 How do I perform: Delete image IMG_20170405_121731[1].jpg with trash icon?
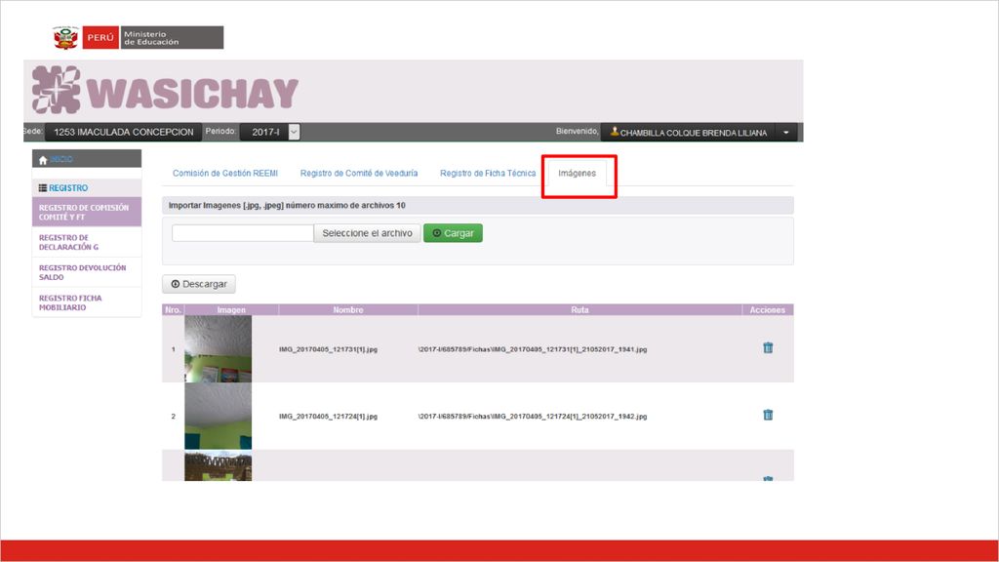(x=768, y=348)
